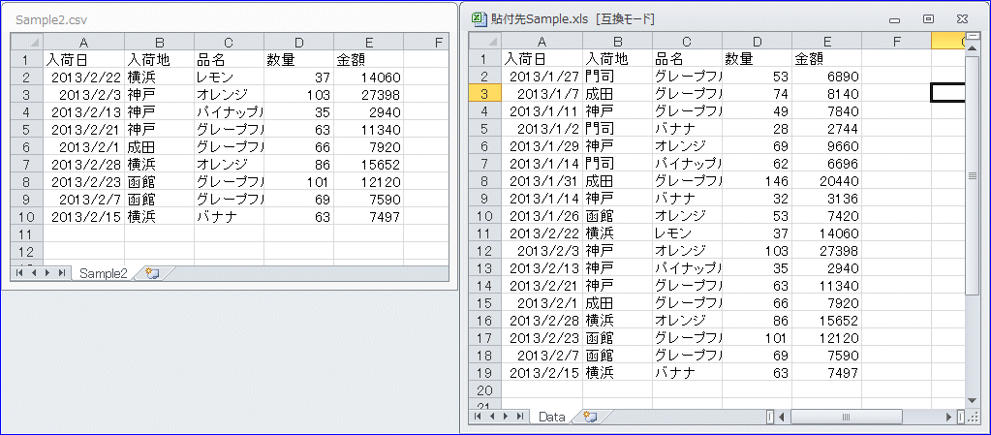The height and width of the screenshot is (435, 991).
Task: Select column F header in 貼付先Sample.xls
Action: click(896, 42)
